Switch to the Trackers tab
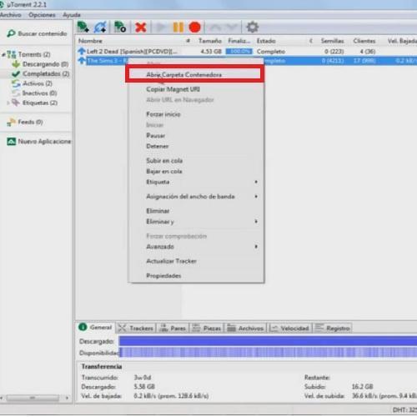417x417 pixels. pyautogui.click(x=136, y=328)
